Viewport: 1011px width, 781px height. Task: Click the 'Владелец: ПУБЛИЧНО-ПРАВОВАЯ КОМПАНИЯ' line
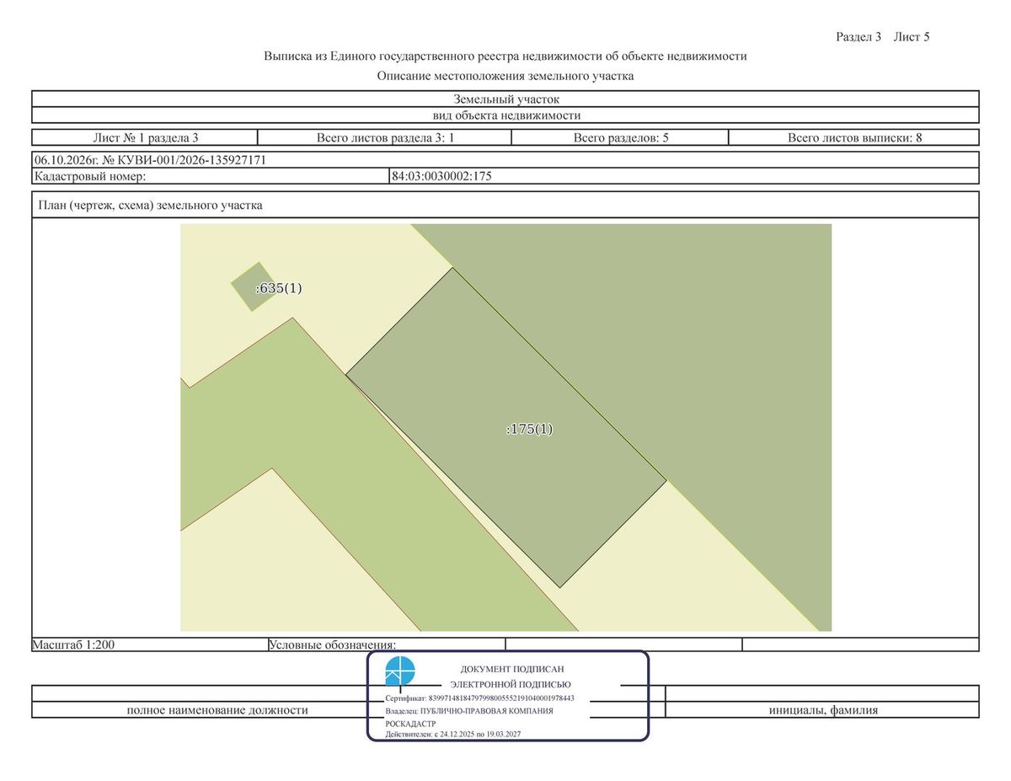click(469, 711)
